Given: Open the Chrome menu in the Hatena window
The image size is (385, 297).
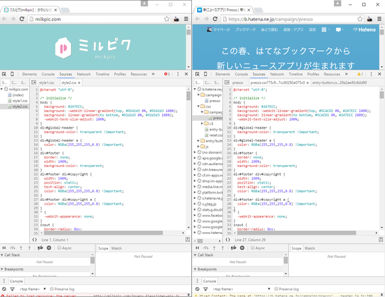Looking at the screenshot, I should pos(379,19).
